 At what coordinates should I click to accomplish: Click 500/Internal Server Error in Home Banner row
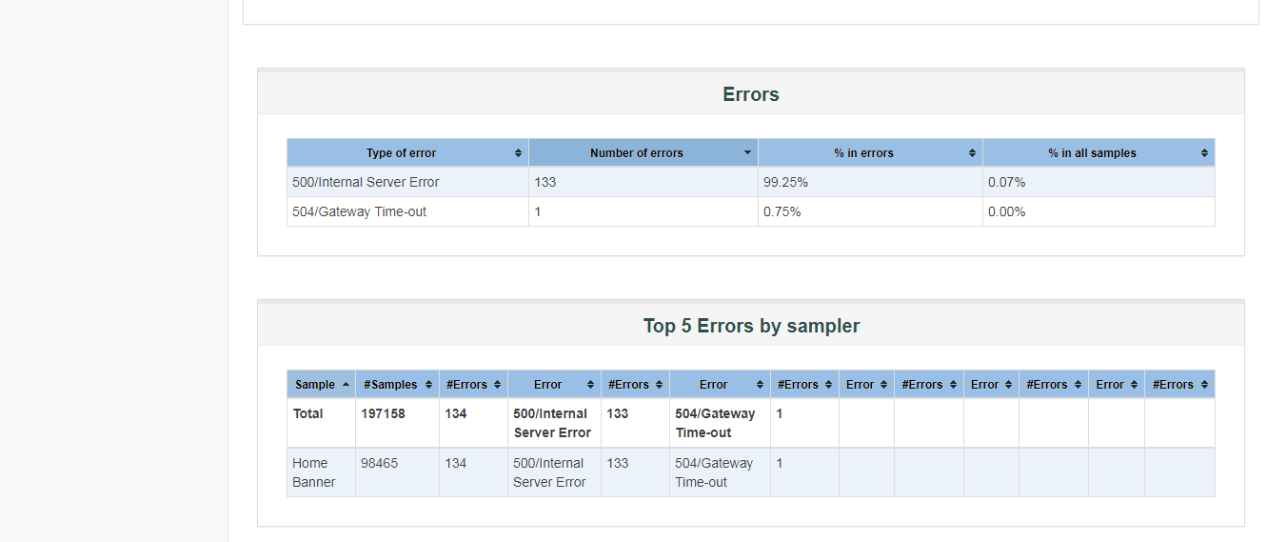pos(549,472)
